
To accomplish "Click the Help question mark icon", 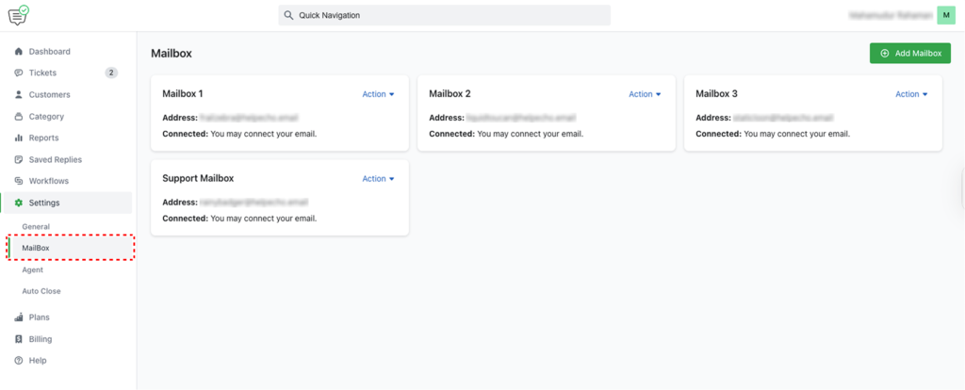I will (x=19, y=361).
